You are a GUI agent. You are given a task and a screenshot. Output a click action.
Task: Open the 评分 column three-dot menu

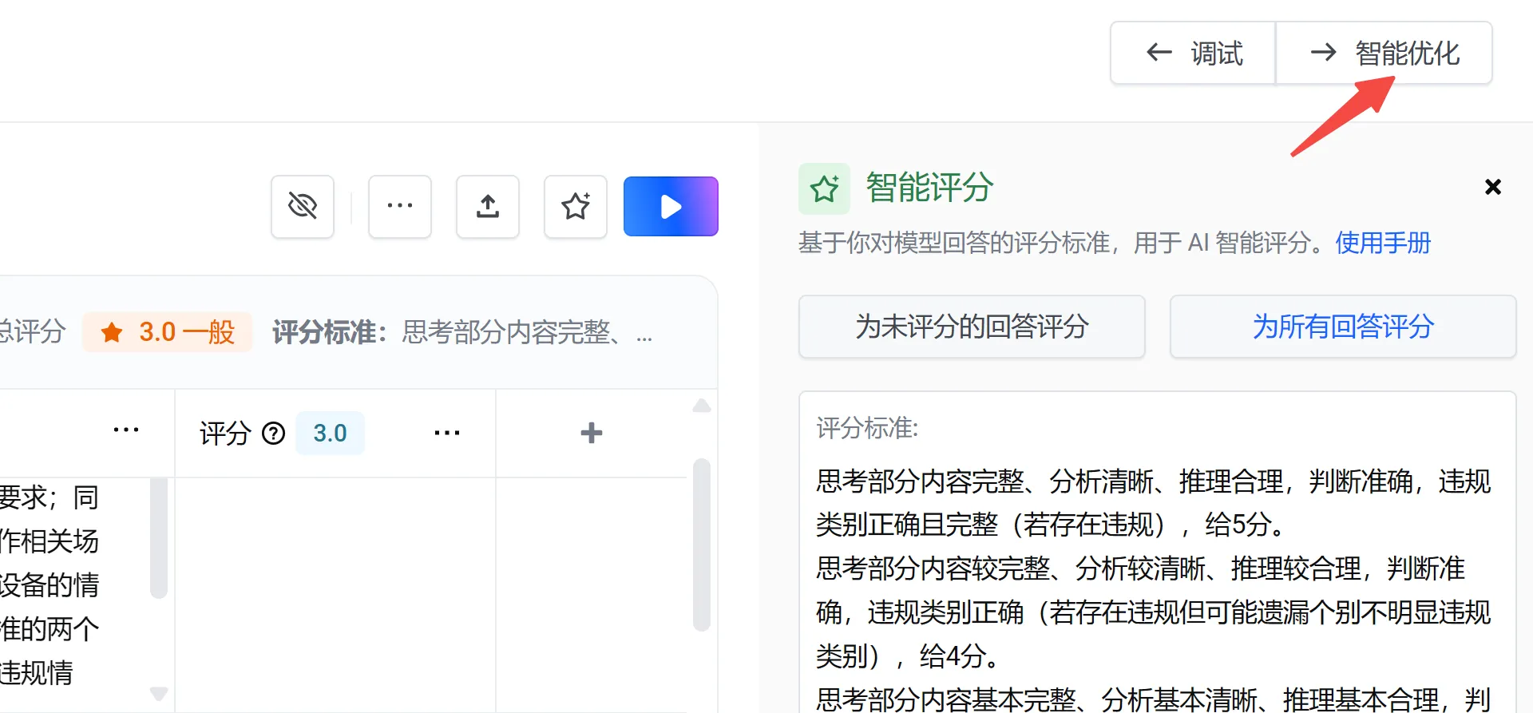pyautogui.click(x=447, y=434)
